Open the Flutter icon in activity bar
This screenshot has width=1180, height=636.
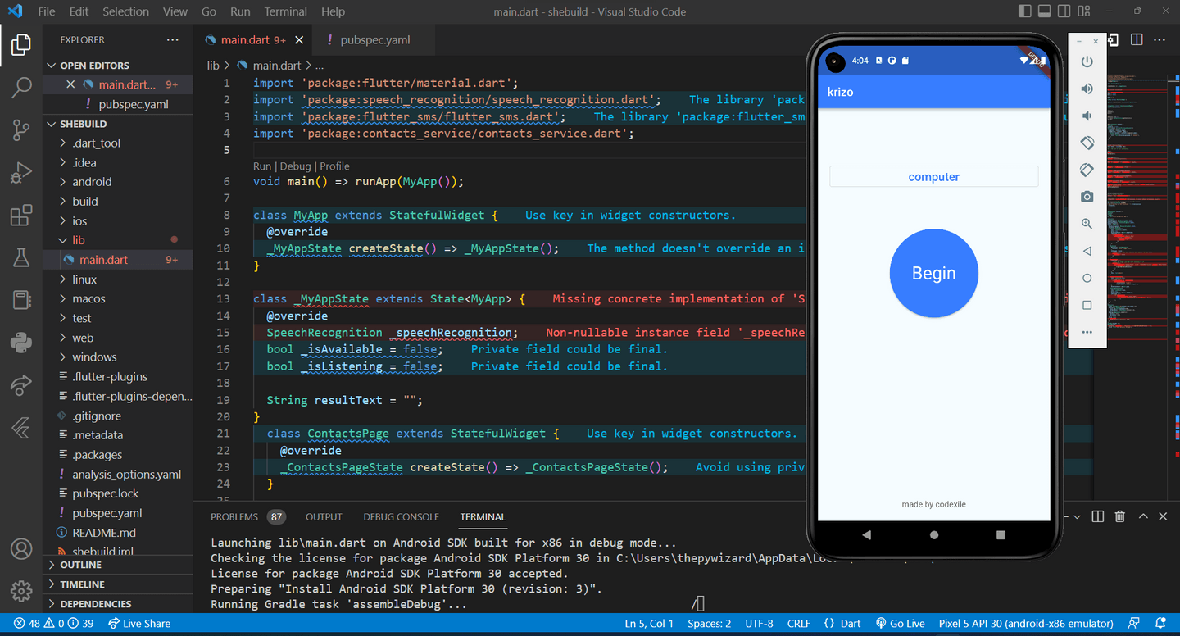[21, 427]
